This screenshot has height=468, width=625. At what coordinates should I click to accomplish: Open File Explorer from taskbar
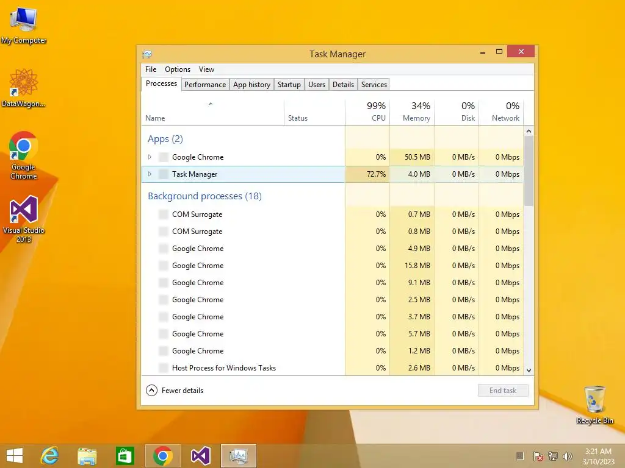pos(87,456)
